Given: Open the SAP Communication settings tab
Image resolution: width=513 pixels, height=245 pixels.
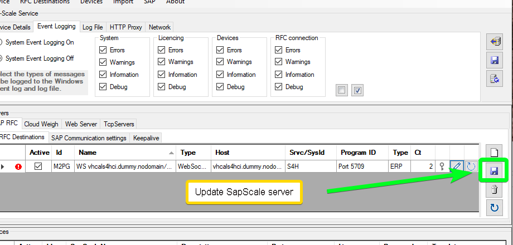Looking at the screenshot, I should pyautogui.click(x=89, y=138).
